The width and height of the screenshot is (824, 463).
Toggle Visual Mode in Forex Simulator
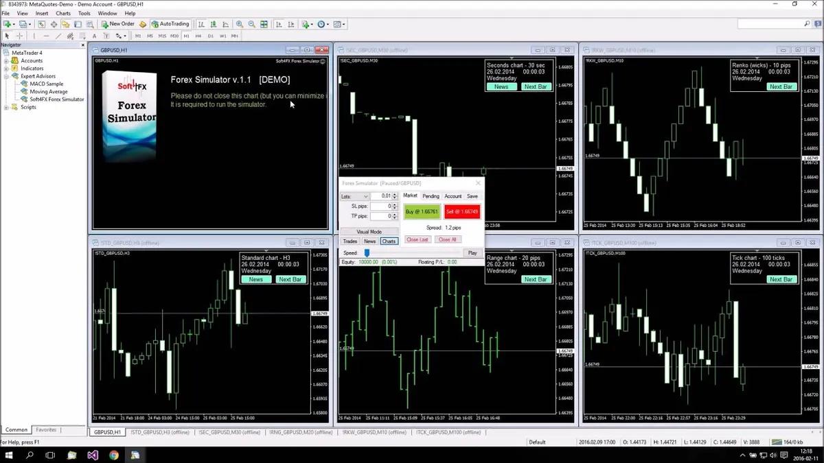[369, 232]
